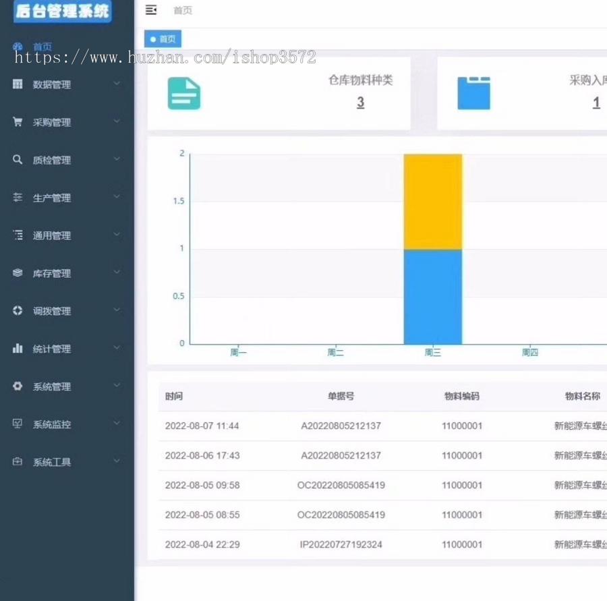Expand the 采购管理 menu chevron
The height and width of the screenshot is (601, 607).
pyautogui.click(x=117, y=121)
